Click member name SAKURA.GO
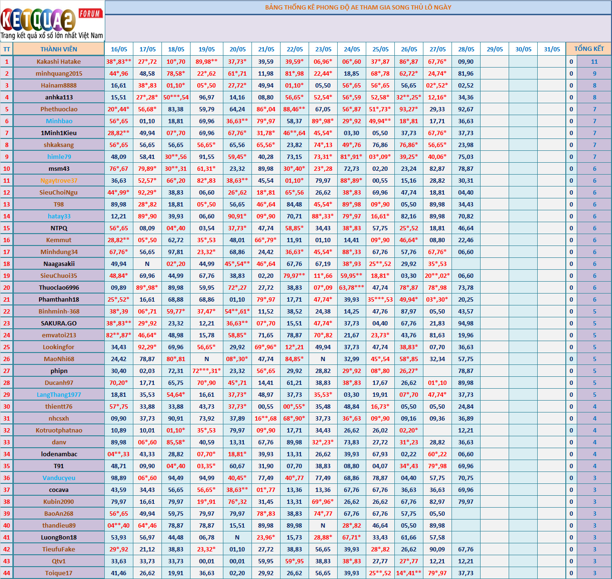 point(59,323)
